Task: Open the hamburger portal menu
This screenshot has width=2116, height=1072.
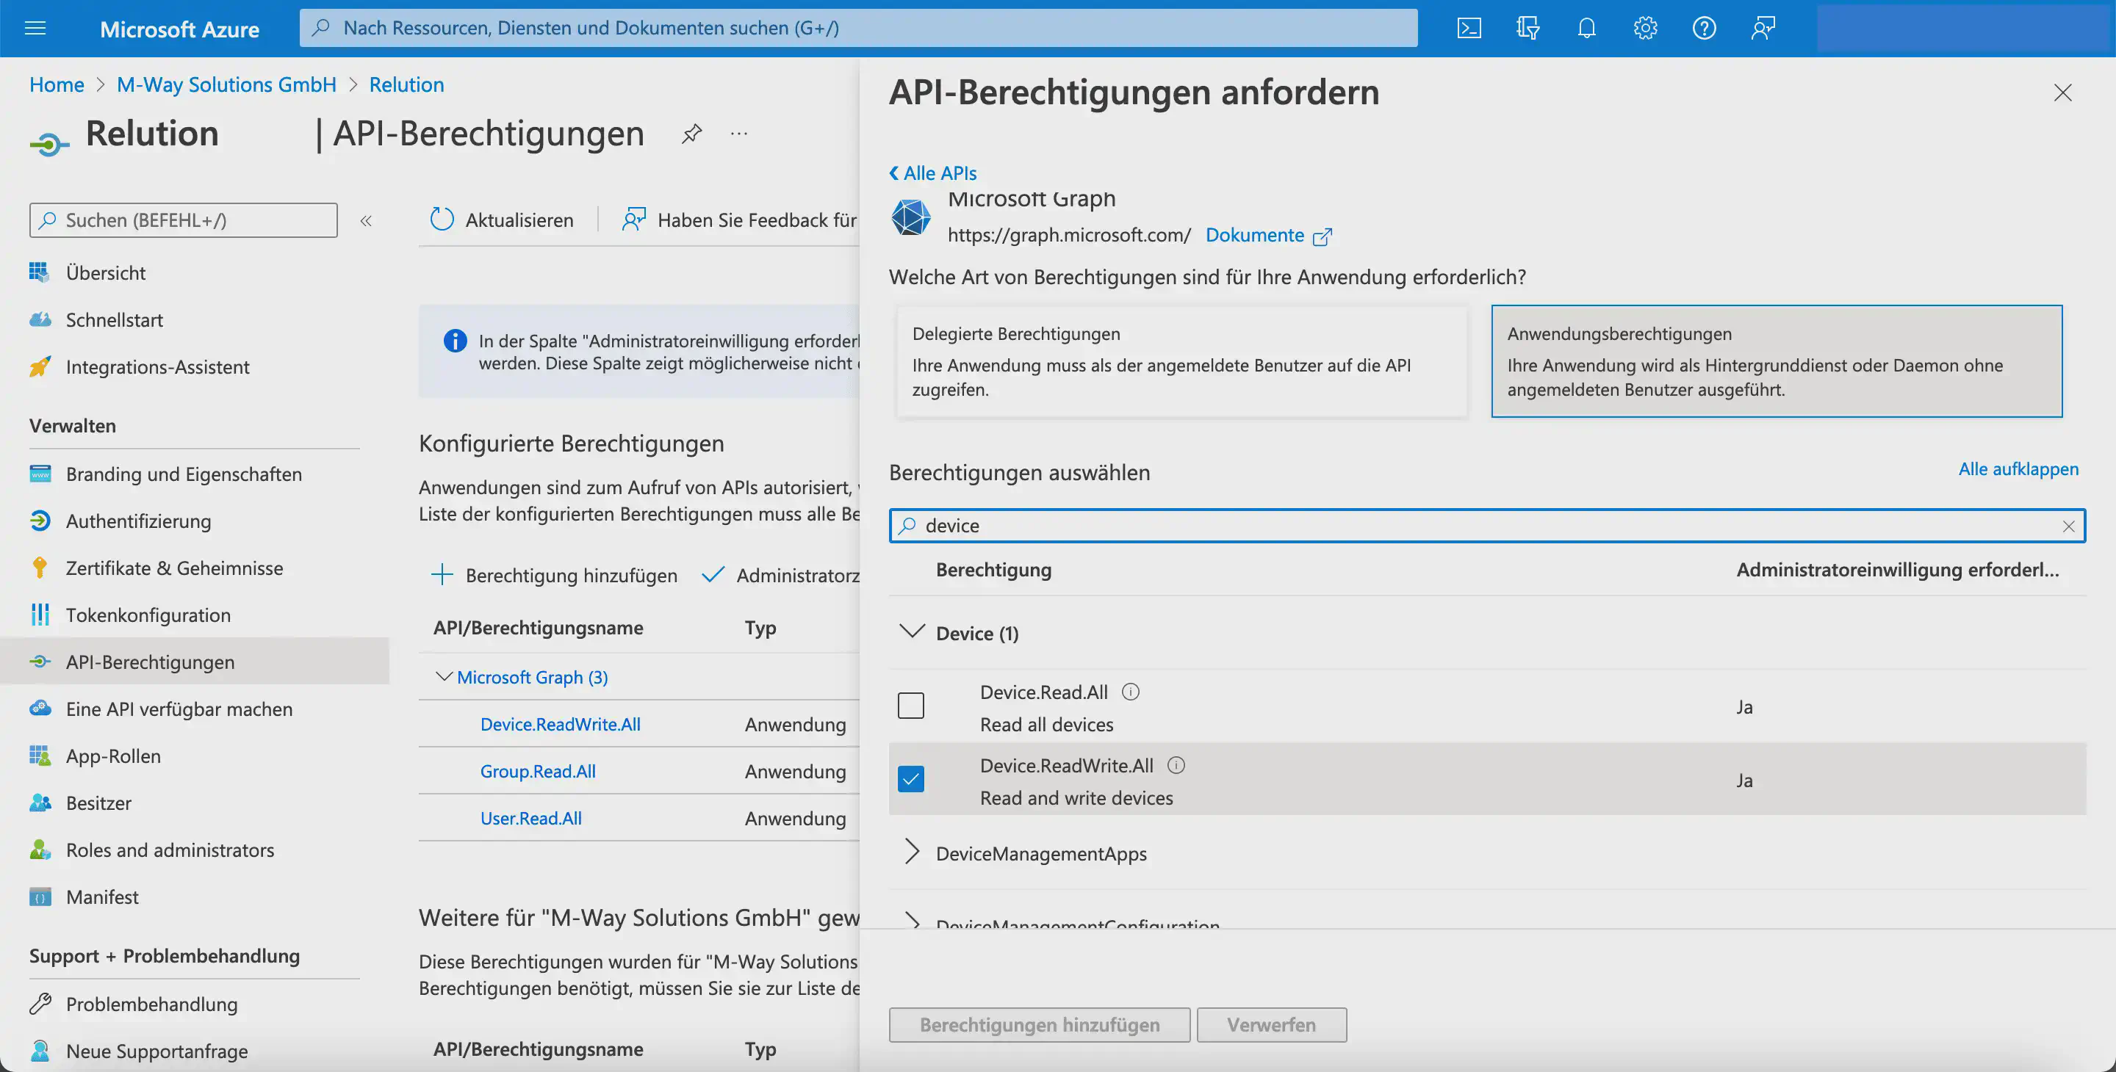Action: (35, 28)
